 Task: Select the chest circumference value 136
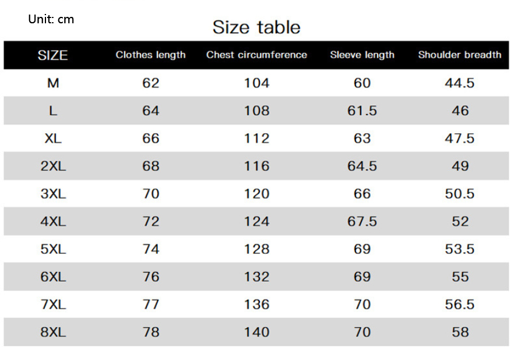pos(256,304)
